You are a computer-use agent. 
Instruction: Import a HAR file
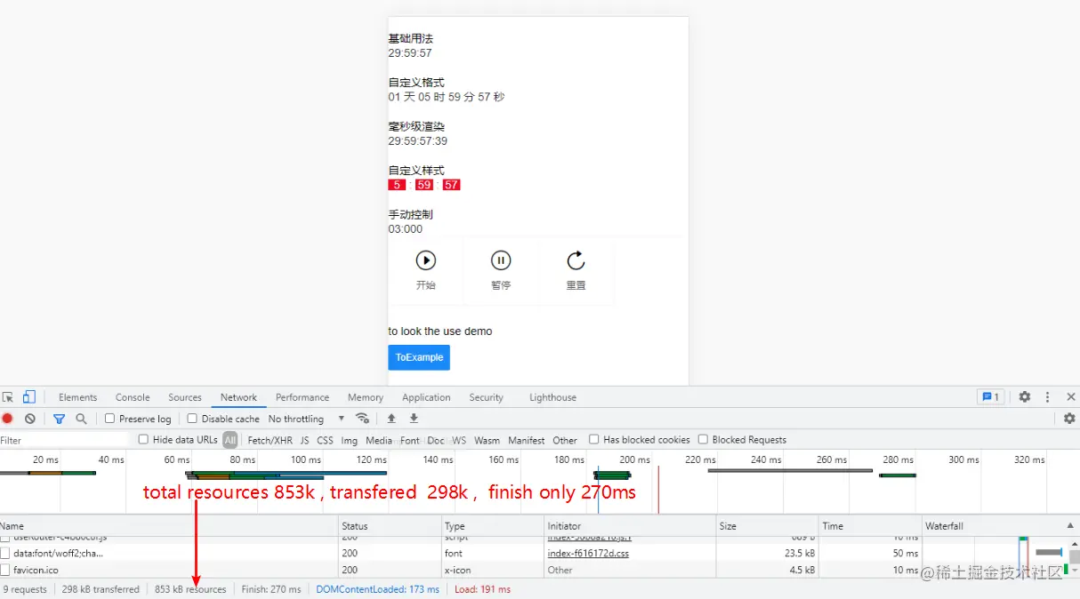[x=391, y=418]
